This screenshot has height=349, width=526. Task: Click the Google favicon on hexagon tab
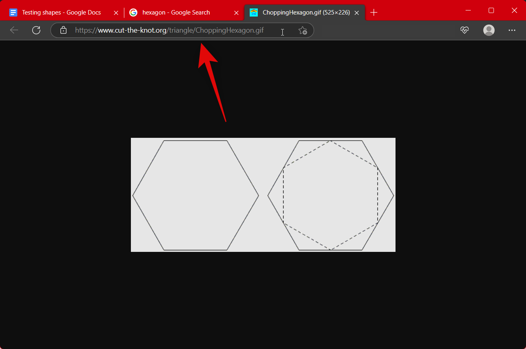pyautogui.click(x=133, y=12)
